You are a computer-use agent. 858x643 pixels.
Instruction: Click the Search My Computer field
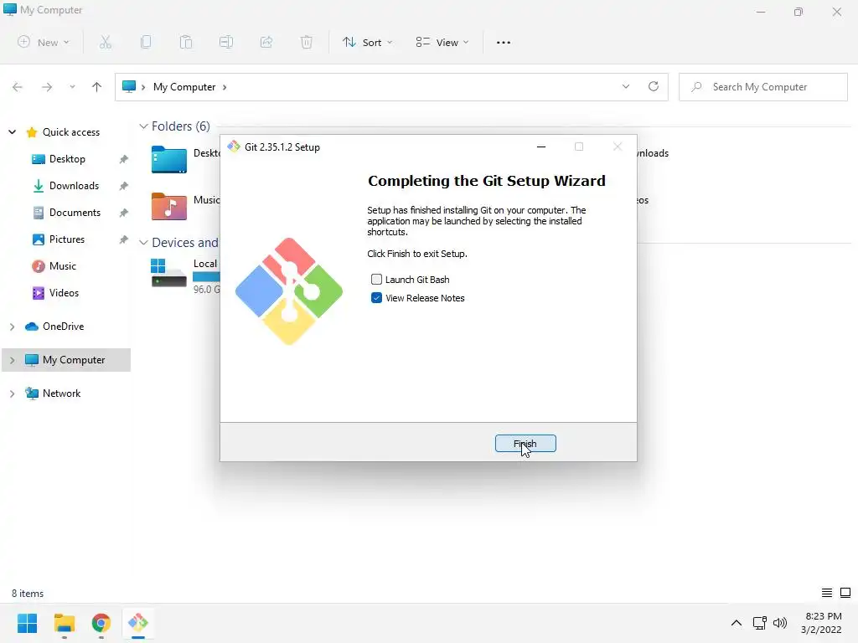[763, 87]
